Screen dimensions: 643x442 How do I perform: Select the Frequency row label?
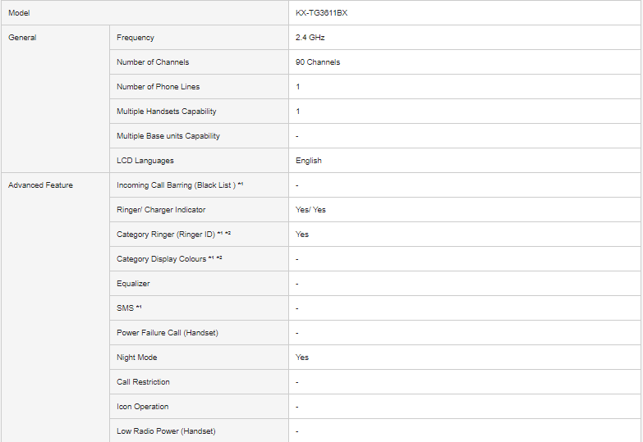135,38
